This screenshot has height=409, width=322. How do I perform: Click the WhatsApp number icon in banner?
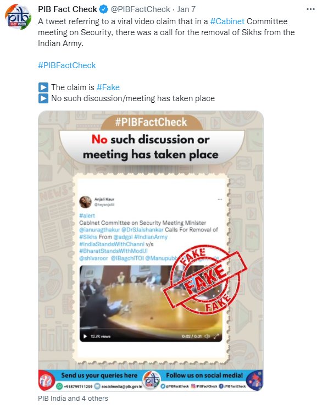[59, 386]
